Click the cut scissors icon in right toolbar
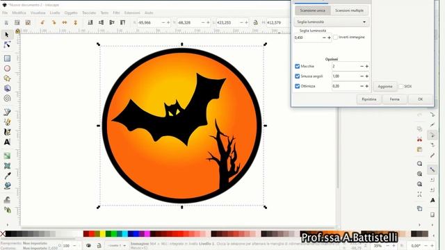Image resolution: width=445 pixels, height=250 pixels. point(419,139)
